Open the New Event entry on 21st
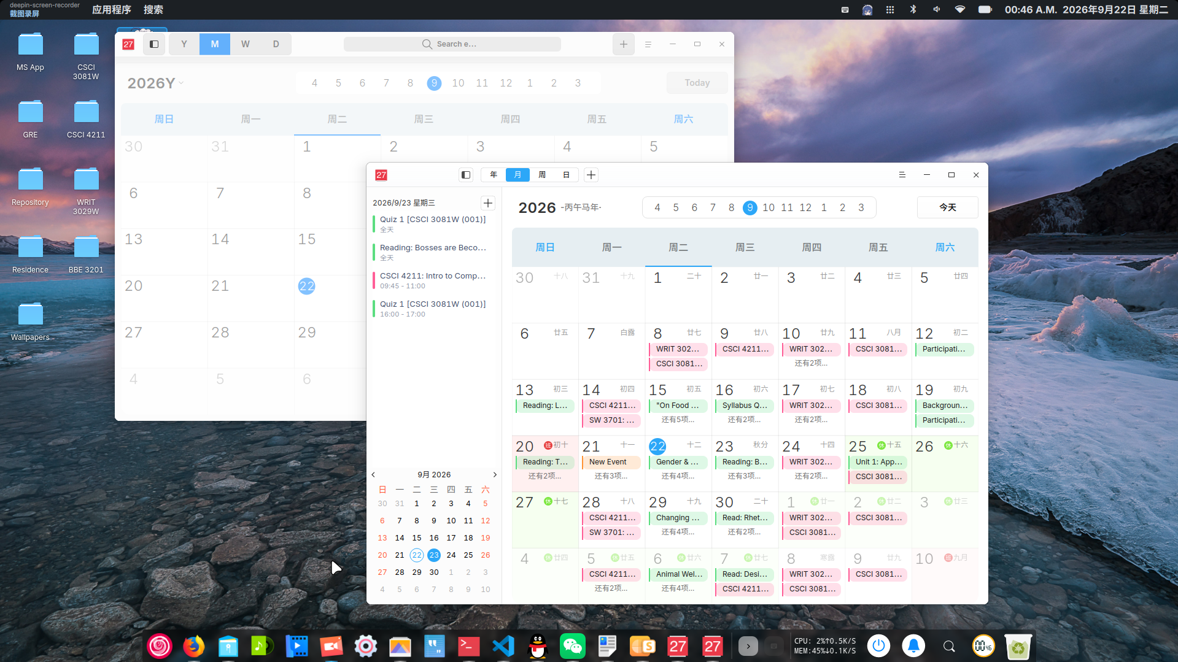This screenshot has width=1178, height=662. (x=611, y=462)
